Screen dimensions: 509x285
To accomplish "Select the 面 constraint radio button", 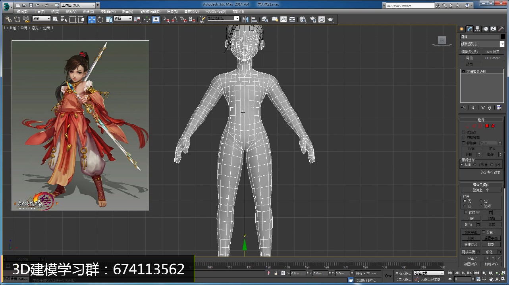I will click(x=465, y=206).
